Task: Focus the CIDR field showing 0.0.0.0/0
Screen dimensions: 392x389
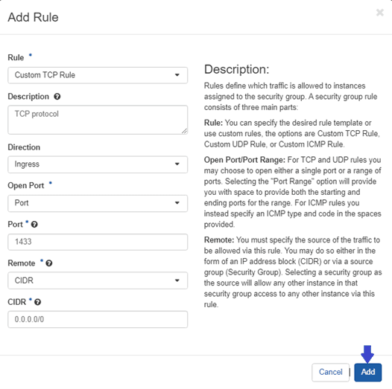Action: point(98,319)
